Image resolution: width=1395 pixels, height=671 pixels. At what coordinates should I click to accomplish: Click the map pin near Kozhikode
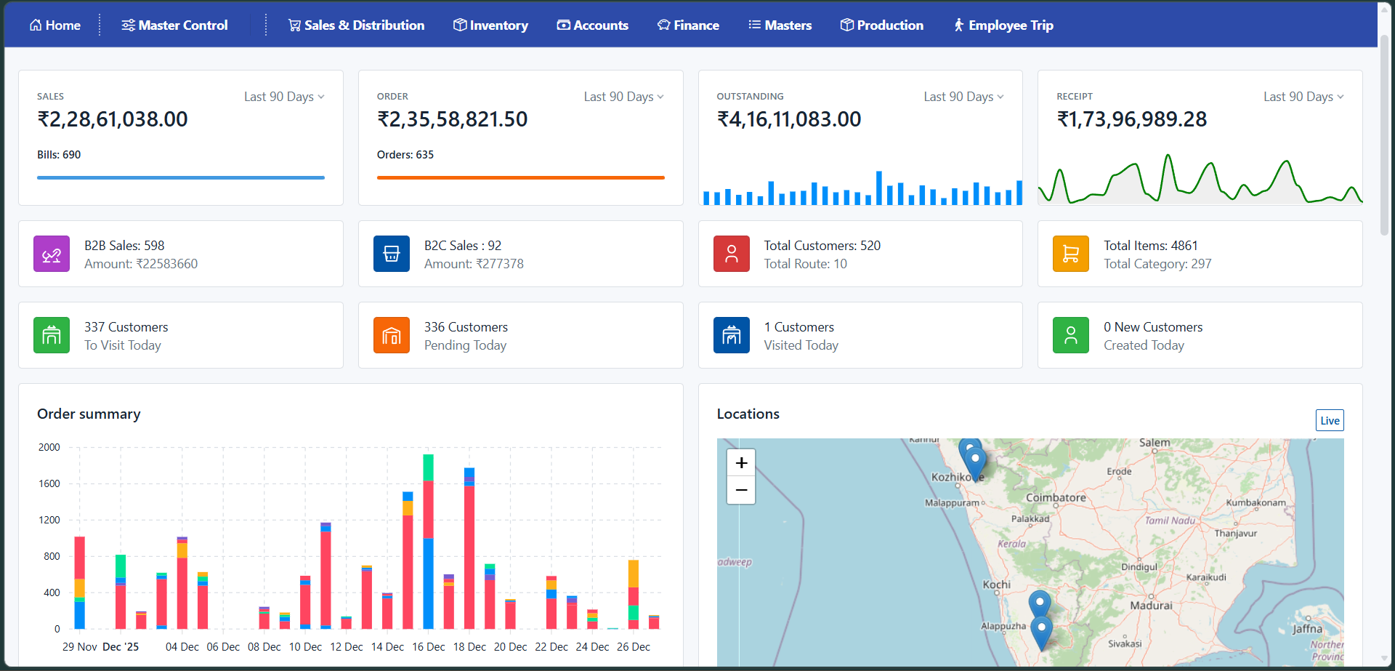point(975,463)
